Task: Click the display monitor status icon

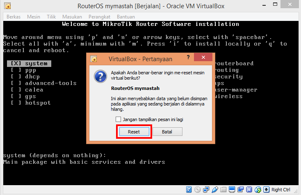Action: tap(232, 190)
